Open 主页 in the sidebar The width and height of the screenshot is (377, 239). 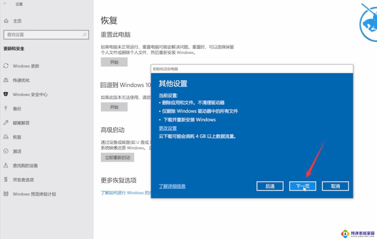(17, 21)
